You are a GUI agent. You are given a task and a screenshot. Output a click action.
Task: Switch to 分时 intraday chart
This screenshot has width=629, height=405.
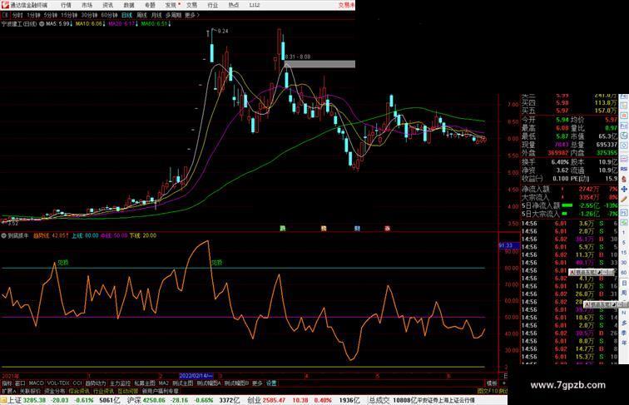[x=17, y=15]
